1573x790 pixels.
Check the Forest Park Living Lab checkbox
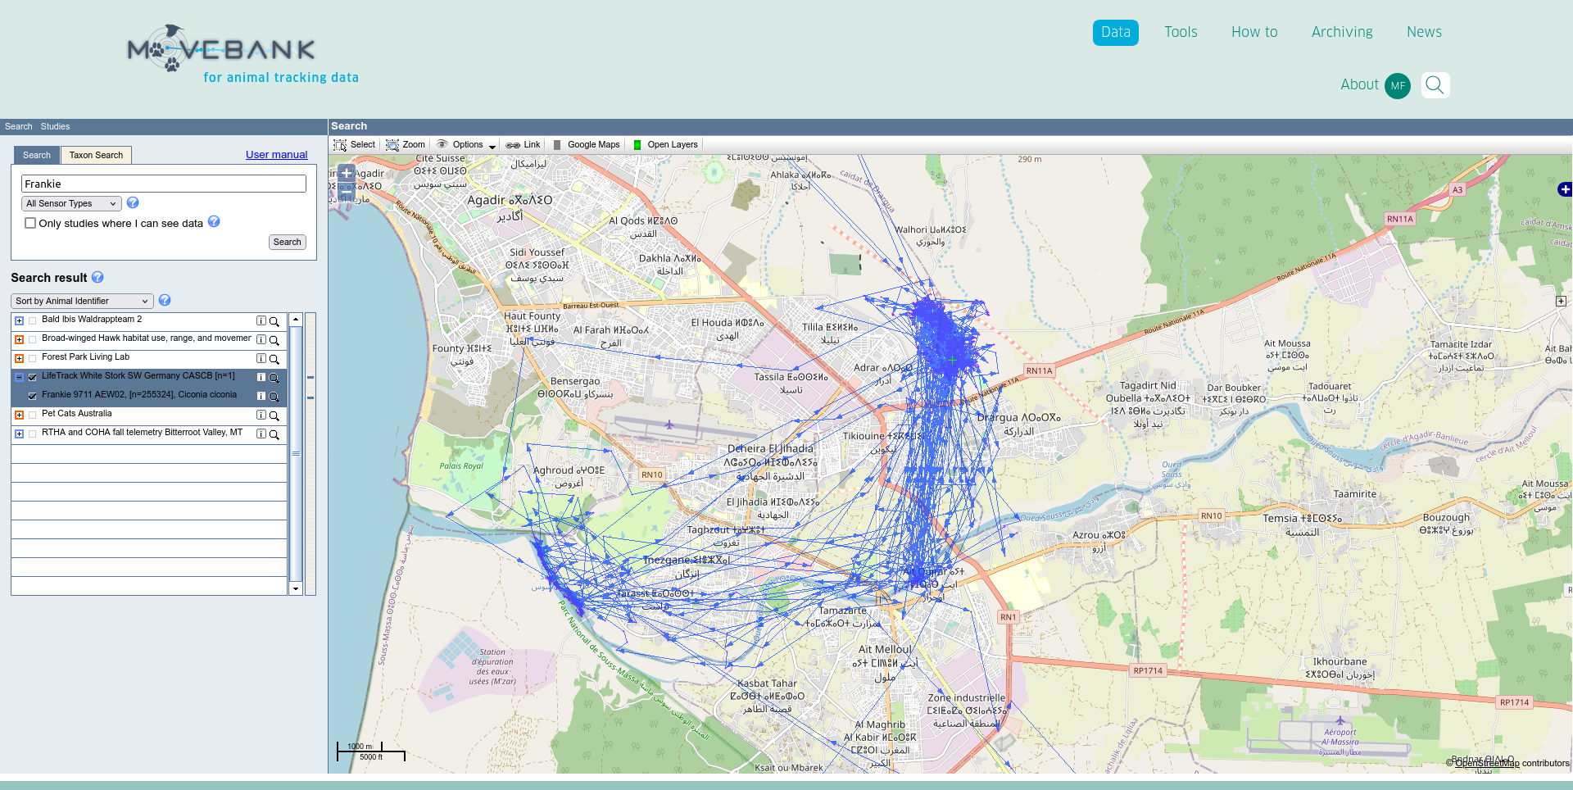pyautogui.click(x=33, y=358)
